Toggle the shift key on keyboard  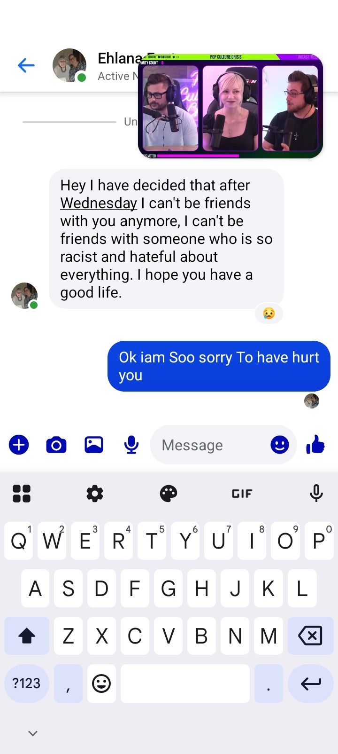27,636
